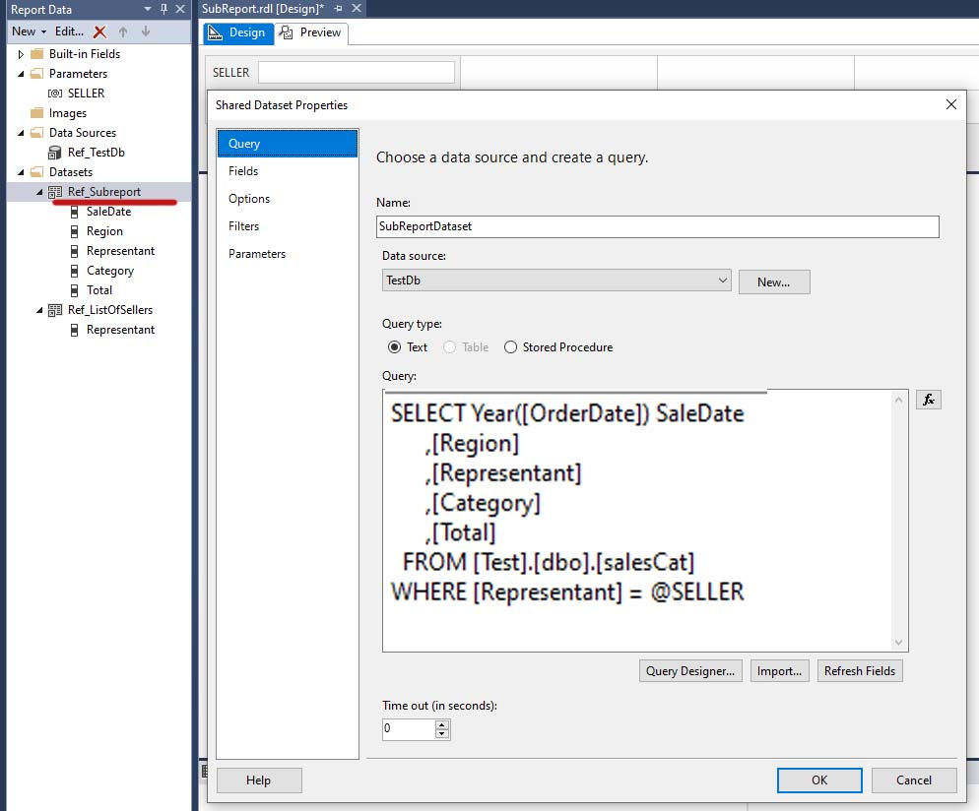Open the Filters page of Shared Dataset Properties
Viewport: 979px width, 811px height.
(x=243, y=225)
